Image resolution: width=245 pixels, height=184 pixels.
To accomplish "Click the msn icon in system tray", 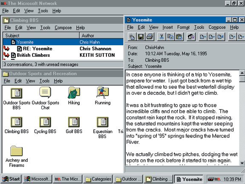I will (x=217, y=179).
